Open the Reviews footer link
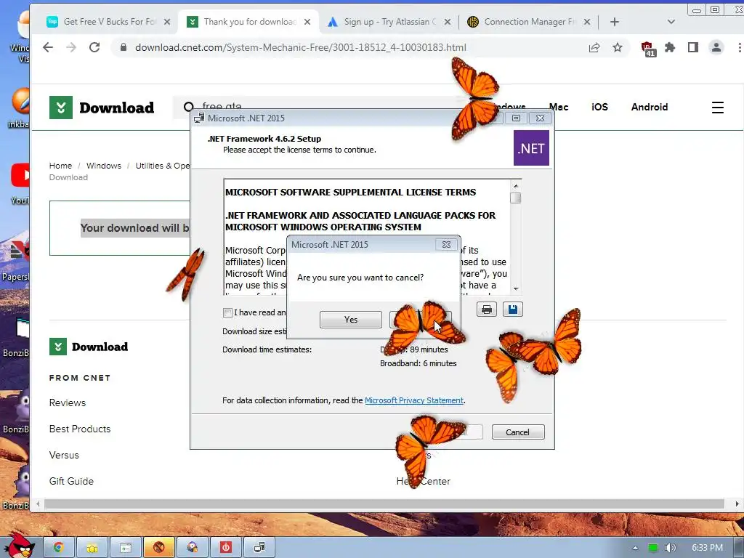This screenshot has height=558, width=744. 68,403
